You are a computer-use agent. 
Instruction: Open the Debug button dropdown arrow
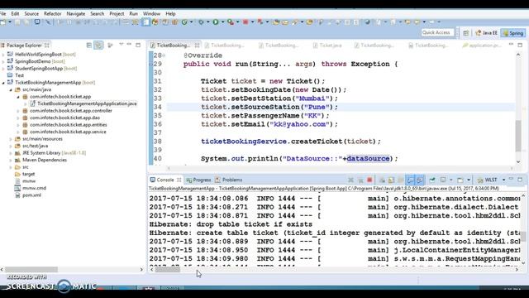(207, 22)
